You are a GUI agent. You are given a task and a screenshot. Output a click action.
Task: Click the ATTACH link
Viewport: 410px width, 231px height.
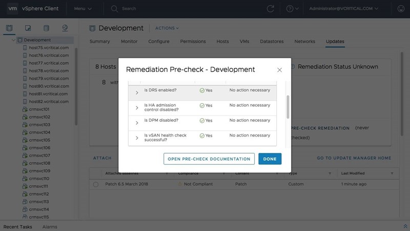coord(102,158)
